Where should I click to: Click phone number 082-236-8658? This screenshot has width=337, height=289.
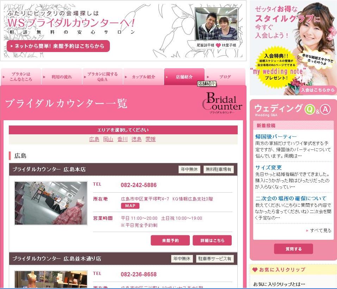139,274
